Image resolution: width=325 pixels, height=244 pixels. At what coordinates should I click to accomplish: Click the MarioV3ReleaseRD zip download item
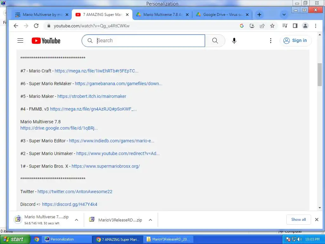tap(116, 220)
